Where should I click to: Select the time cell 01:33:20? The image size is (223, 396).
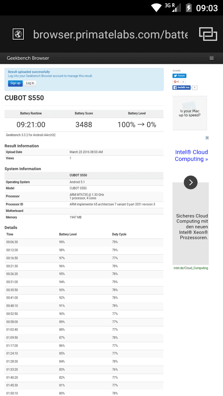click(12, 370)
